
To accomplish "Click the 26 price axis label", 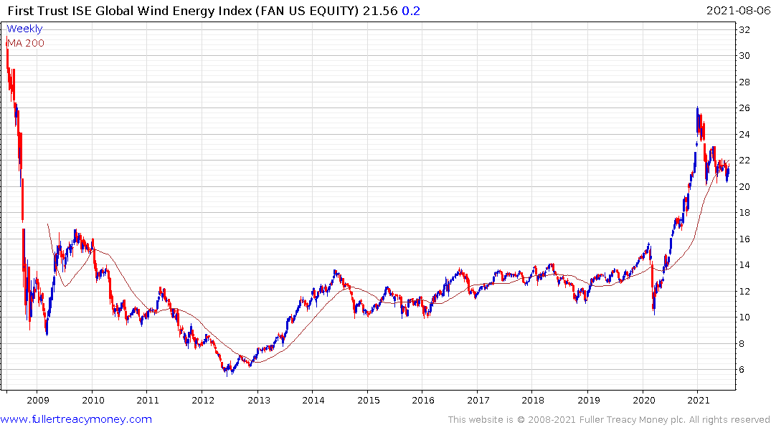I will pos(745,108).
